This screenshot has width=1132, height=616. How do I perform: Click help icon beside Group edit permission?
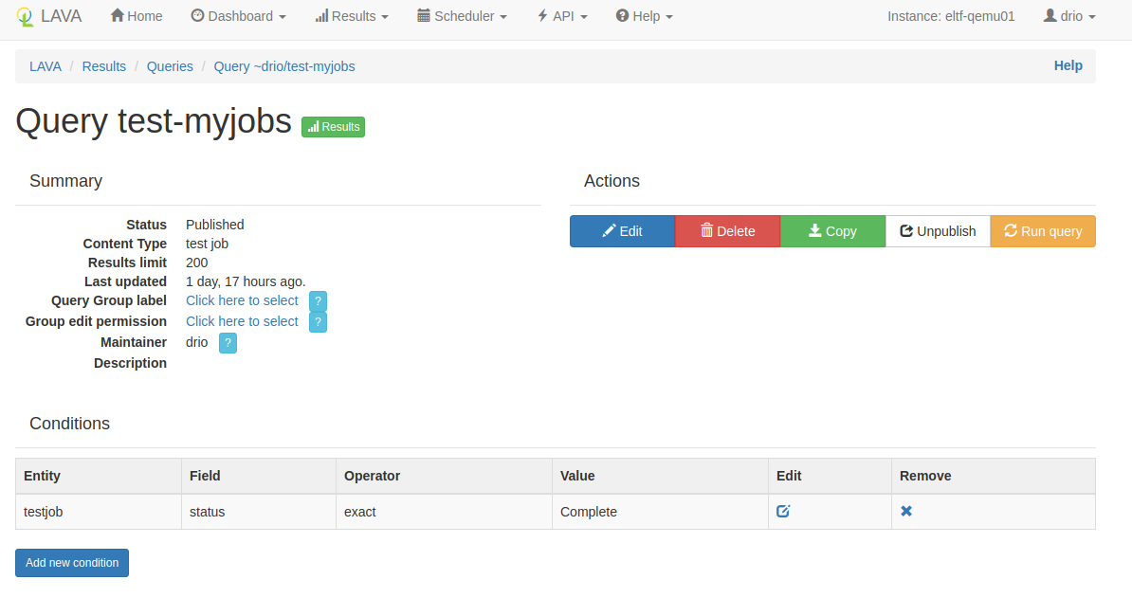[x=319, y=322]
